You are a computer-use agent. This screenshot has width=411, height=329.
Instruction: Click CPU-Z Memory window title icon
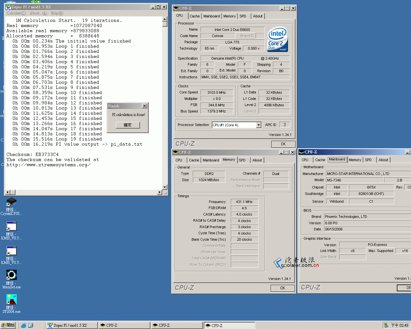tap(175, 152)
